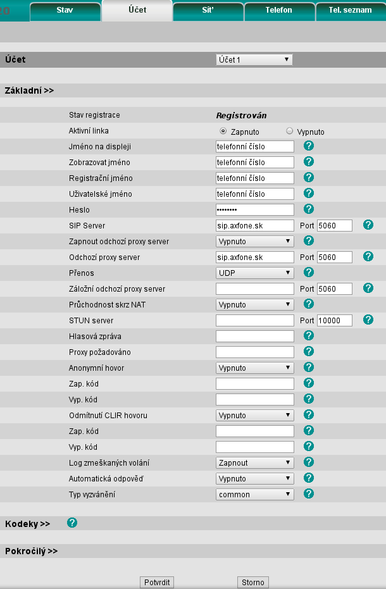Click the Storno button
Screen dimensions: 386x589
253,582
